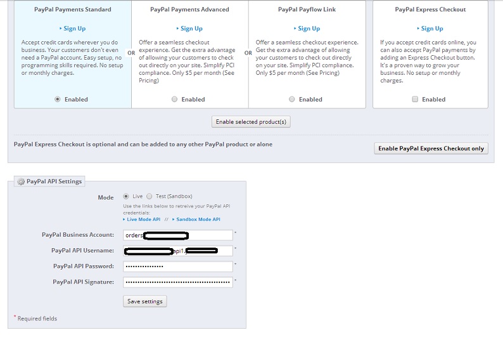
Task: Click the PayPal API Signature label
Action: (x=84, y=282)
